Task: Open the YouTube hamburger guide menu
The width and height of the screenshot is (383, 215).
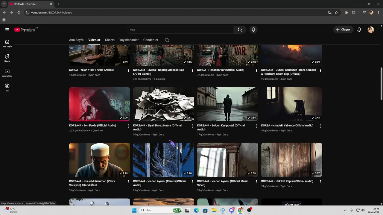Action: (x=7, y=30)
